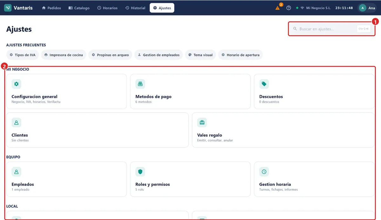
Task: Click the Ana user avatar
Action: click(363, 8)
